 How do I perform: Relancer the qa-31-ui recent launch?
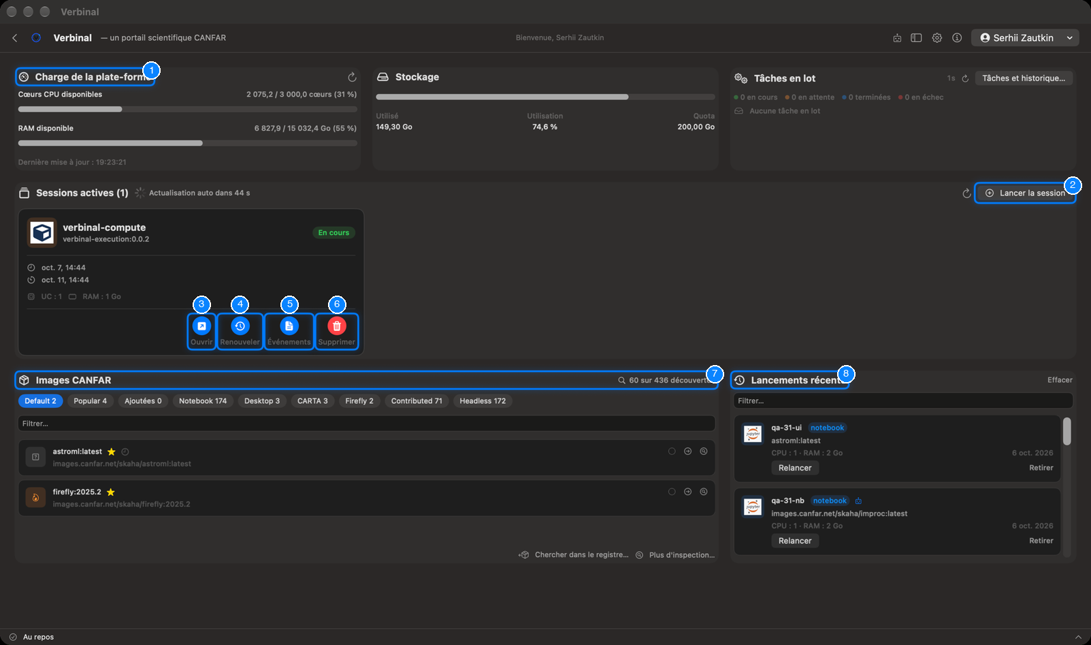tap(795, 468)
